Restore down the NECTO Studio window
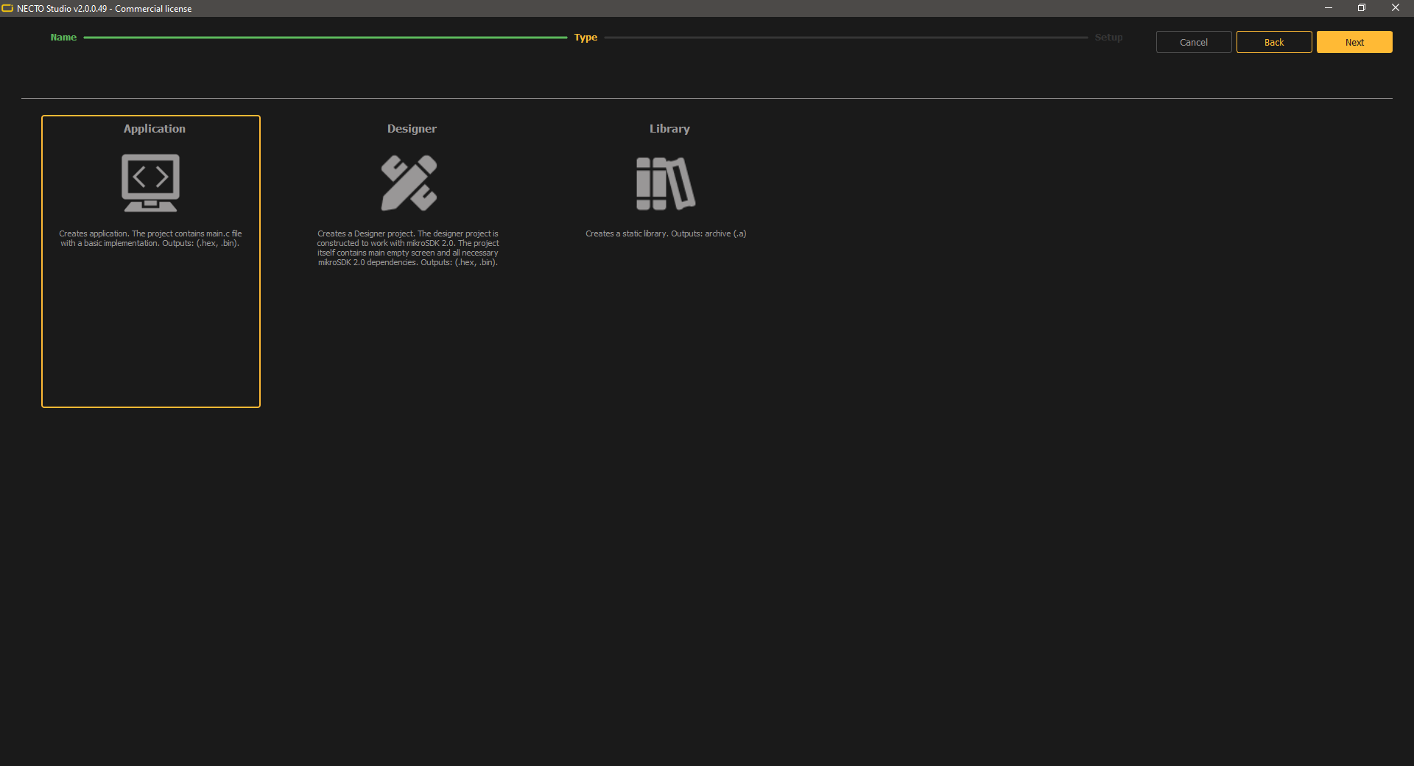Viewport: 1414px width, 766px height. 1361,8
